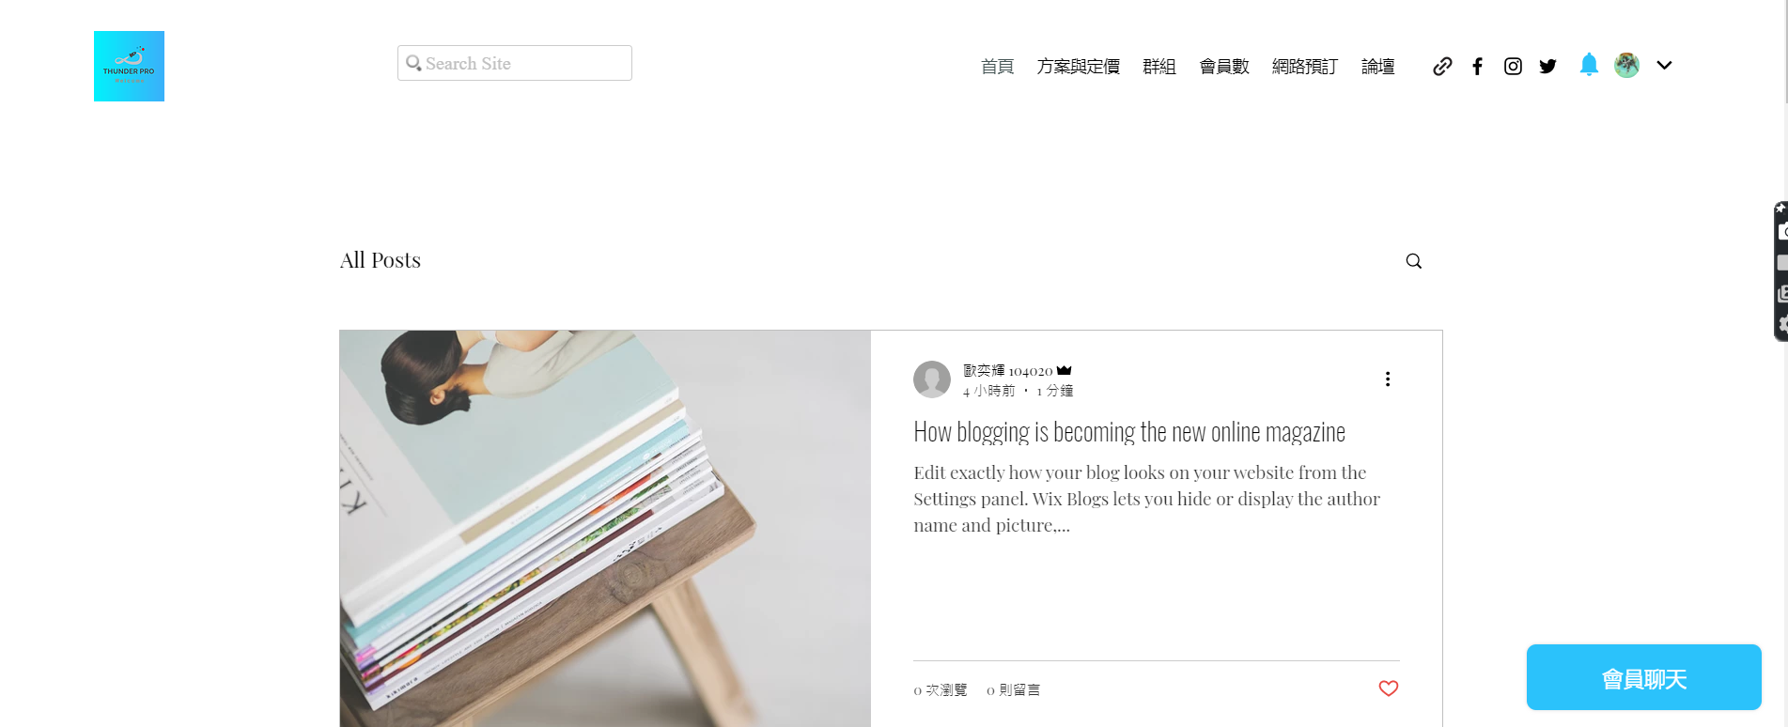Open the link icon in header
The height and width of the screenshot is (727, 1788).
[1442, 66]
